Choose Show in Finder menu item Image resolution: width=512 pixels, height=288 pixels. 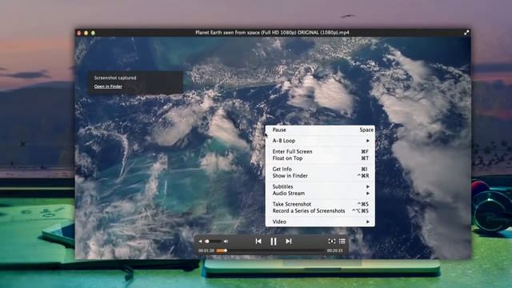tap(320, 176)
